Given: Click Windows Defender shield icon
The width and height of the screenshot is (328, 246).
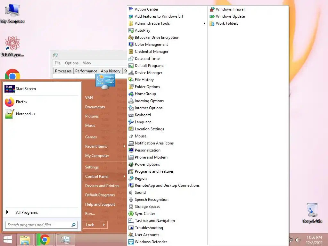Looking at the screenshot, I should [131, 242].
